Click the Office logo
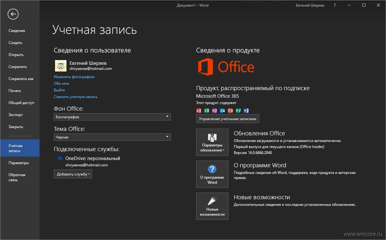386x240 pixels. pyautogui.click(x=226, y=67)
